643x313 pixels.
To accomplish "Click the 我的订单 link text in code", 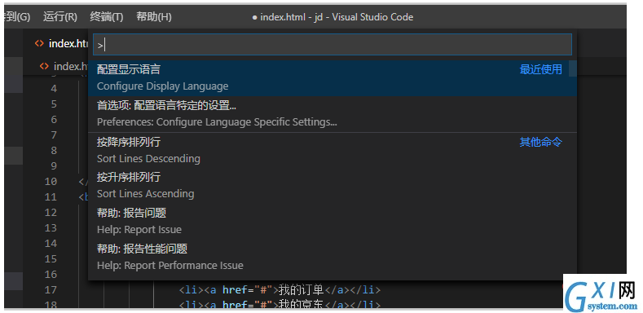I will (302, 290).
